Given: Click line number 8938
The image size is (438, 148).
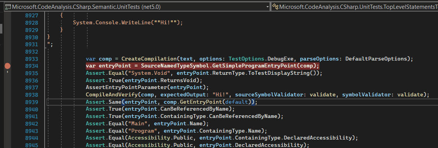Looking at the screenshot, I should click(x=32, y=95).
